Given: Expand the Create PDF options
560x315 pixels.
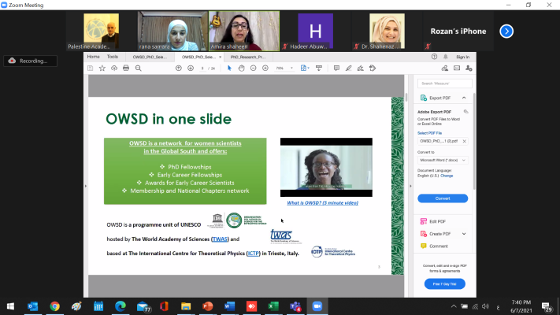Looking at the screenshot, I should [x=464, y=234].
